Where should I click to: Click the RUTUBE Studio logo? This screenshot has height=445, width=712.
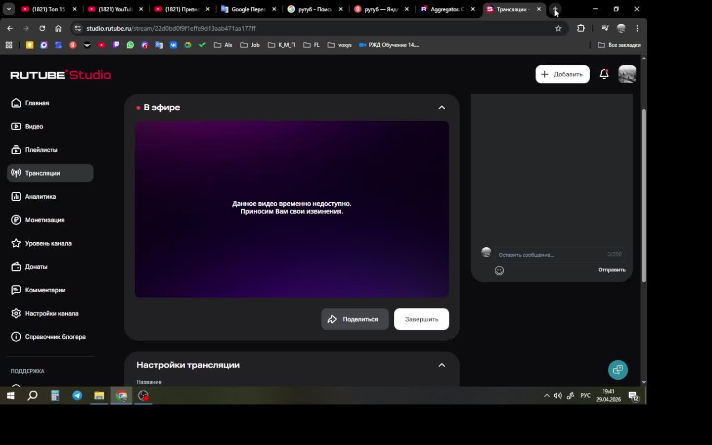[x=61, y=75]
